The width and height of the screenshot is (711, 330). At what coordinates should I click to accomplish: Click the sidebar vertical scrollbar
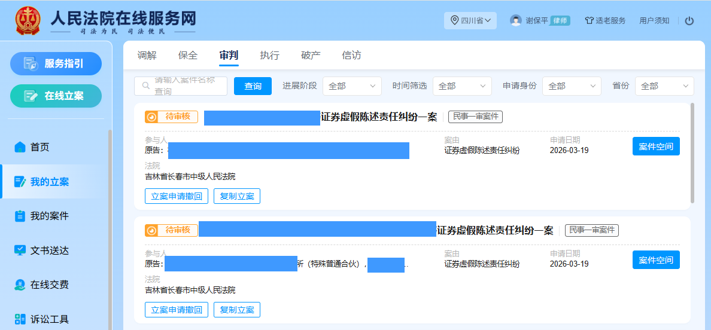pyautogui.click(x=110, y=230)
